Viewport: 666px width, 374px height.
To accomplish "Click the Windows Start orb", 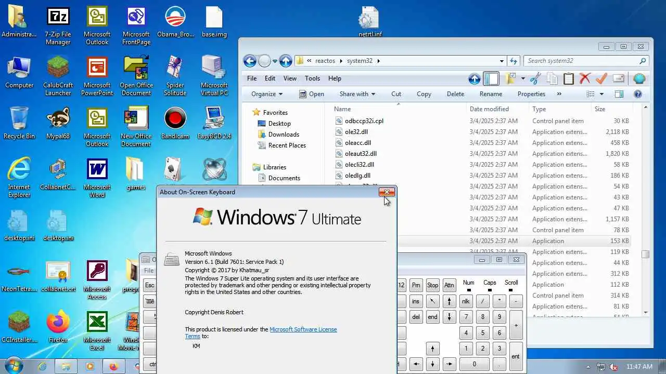I will pos(13,366).
